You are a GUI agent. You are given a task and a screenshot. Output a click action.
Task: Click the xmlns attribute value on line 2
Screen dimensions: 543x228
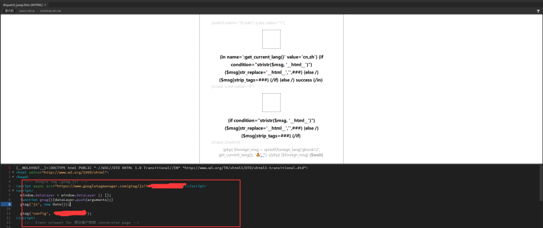[74, 172]
